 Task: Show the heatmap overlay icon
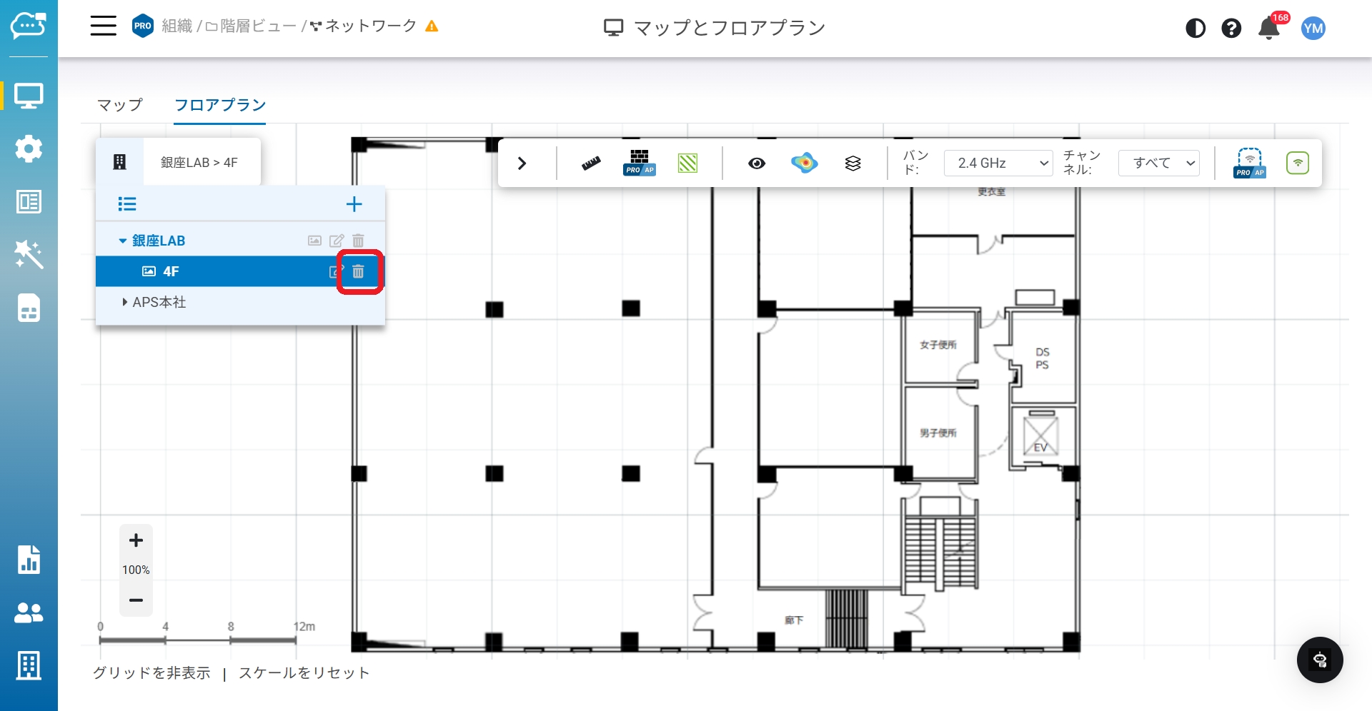point(805,163)
